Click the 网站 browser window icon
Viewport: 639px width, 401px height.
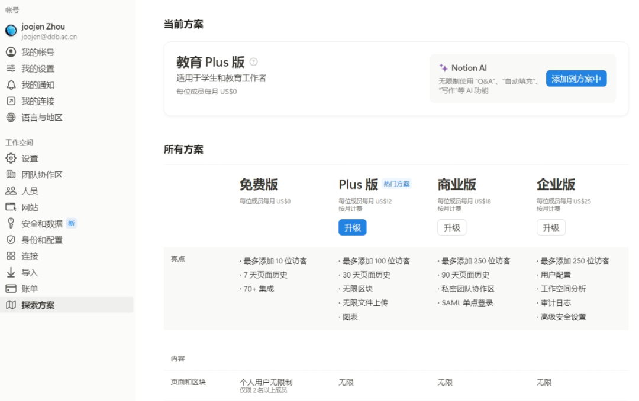coord(11,207)
